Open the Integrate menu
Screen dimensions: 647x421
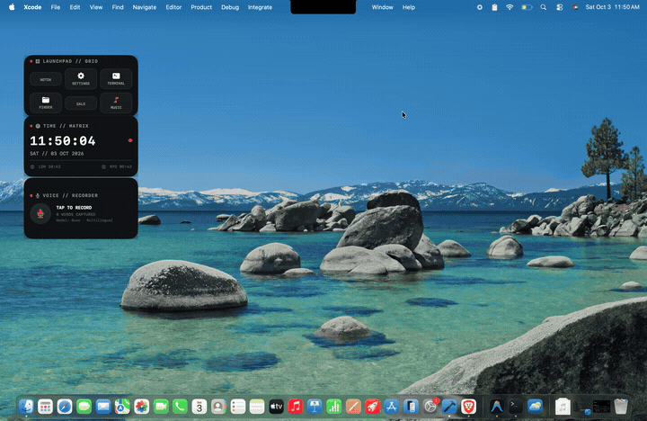pyautogui.click(x=260, y=7)
